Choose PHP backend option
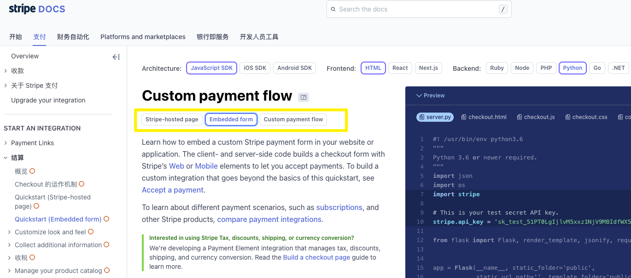631x278 pixels. tap(546, 68)
